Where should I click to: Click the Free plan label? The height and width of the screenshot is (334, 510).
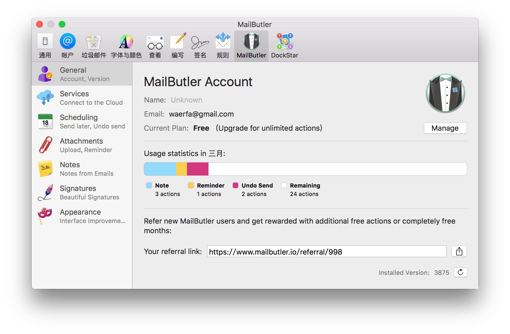pos(201,128)
